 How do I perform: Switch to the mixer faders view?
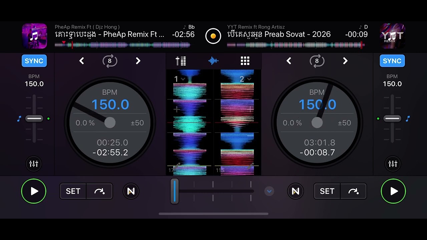[181, 61]
